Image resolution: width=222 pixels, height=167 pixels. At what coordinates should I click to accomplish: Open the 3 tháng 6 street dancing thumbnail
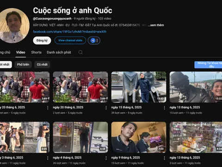[25, 137]
